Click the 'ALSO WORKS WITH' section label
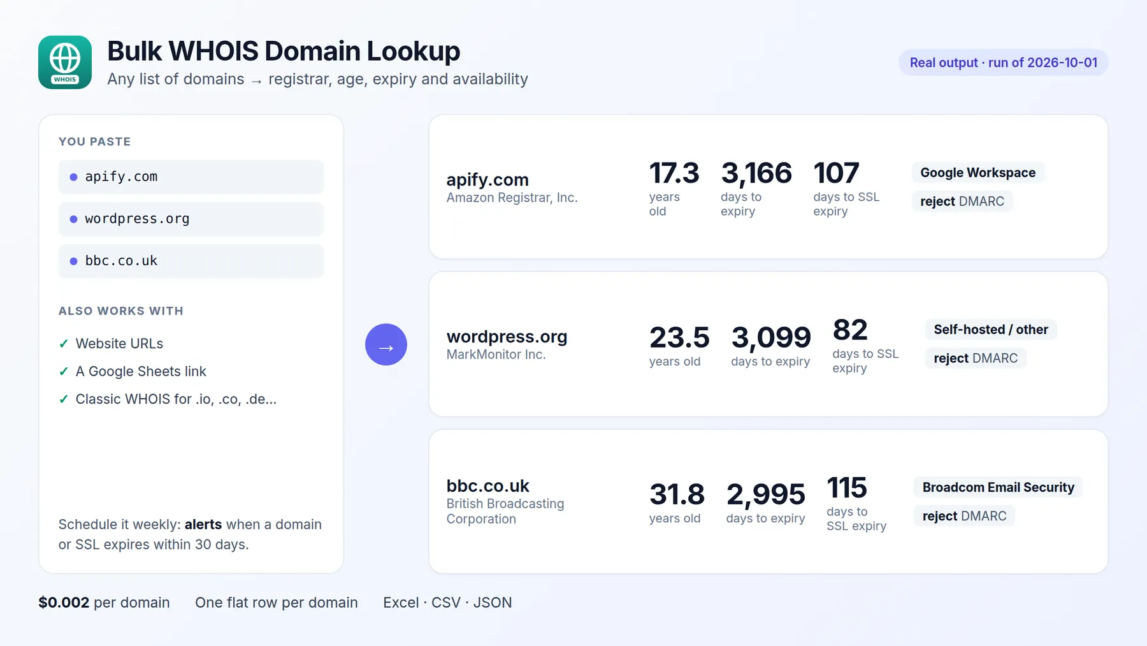Image resolution: width=1147 pixels, height=646 pixels. click(x=121, y=311)
